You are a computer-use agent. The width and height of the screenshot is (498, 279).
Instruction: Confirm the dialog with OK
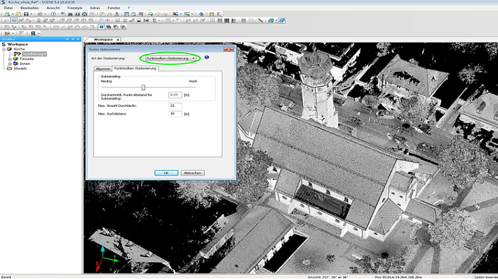(x=166, y=173)
